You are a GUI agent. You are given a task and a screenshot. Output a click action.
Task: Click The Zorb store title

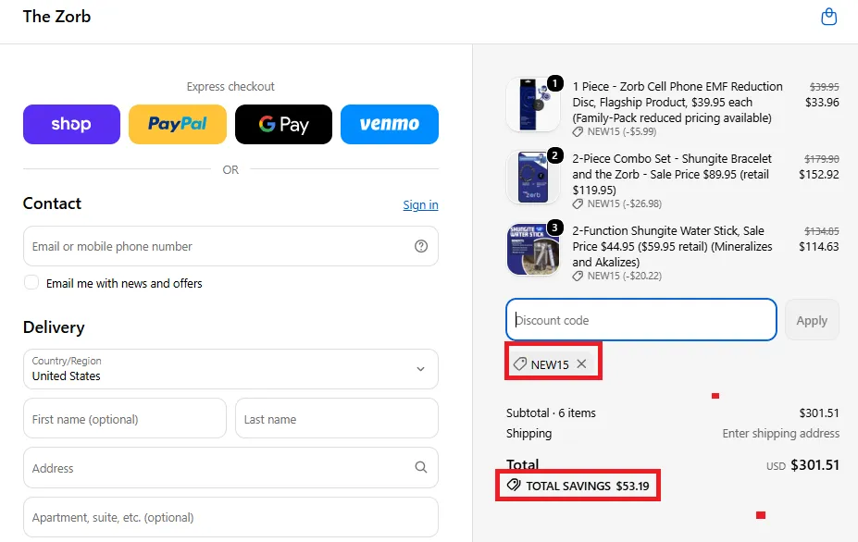click(56, 17)
